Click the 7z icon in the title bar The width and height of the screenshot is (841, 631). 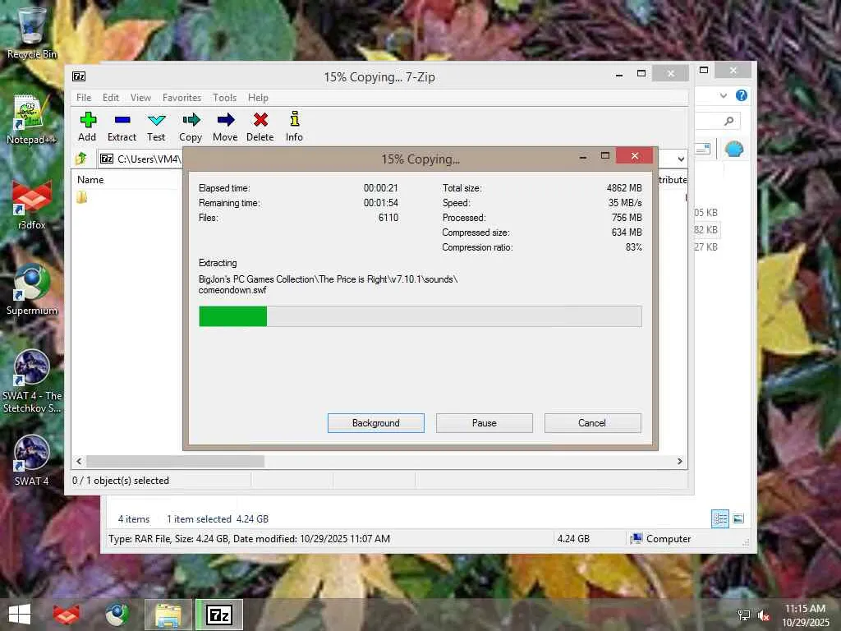coord(79,76)
